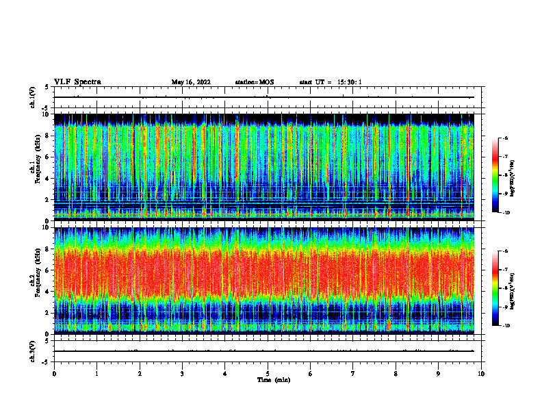Image resolution: width=542 pixels, height=419 pixels.
Task: Click the "station=MOS" header label
Action: (x=255, y=82)
